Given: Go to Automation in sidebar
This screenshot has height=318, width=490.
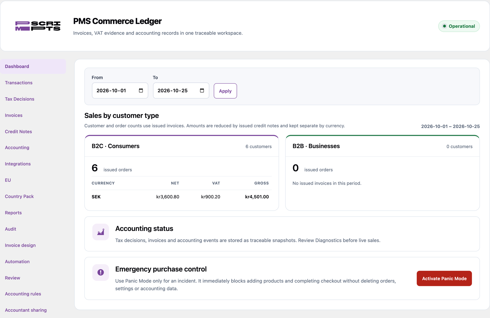Looking at the screenshot, I should tap(17, 261).
